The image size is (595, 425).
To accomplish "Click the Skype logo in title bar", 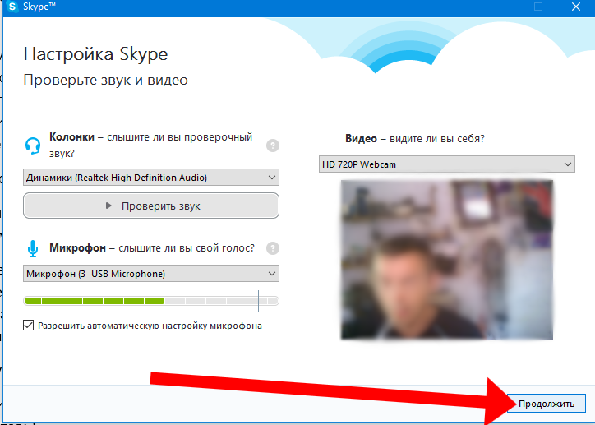I will pyautogui.click(x=13, y=7).
